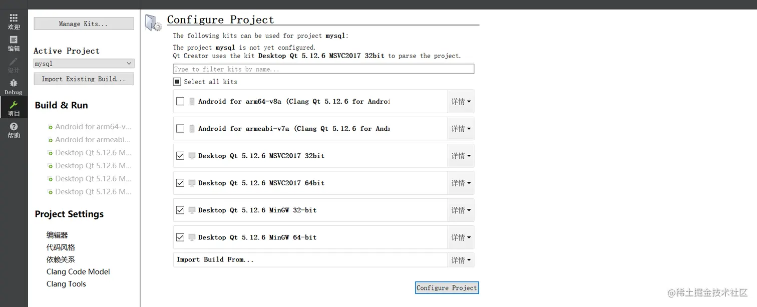Open the 设计 design mode
The height and width of the screenshot is (307, 757).
14,65
